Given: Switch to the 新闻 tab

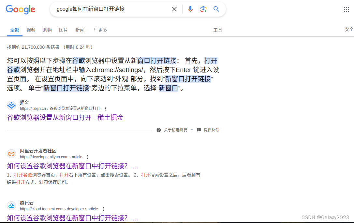Looking at the screenshot, I should coord(80,30).
